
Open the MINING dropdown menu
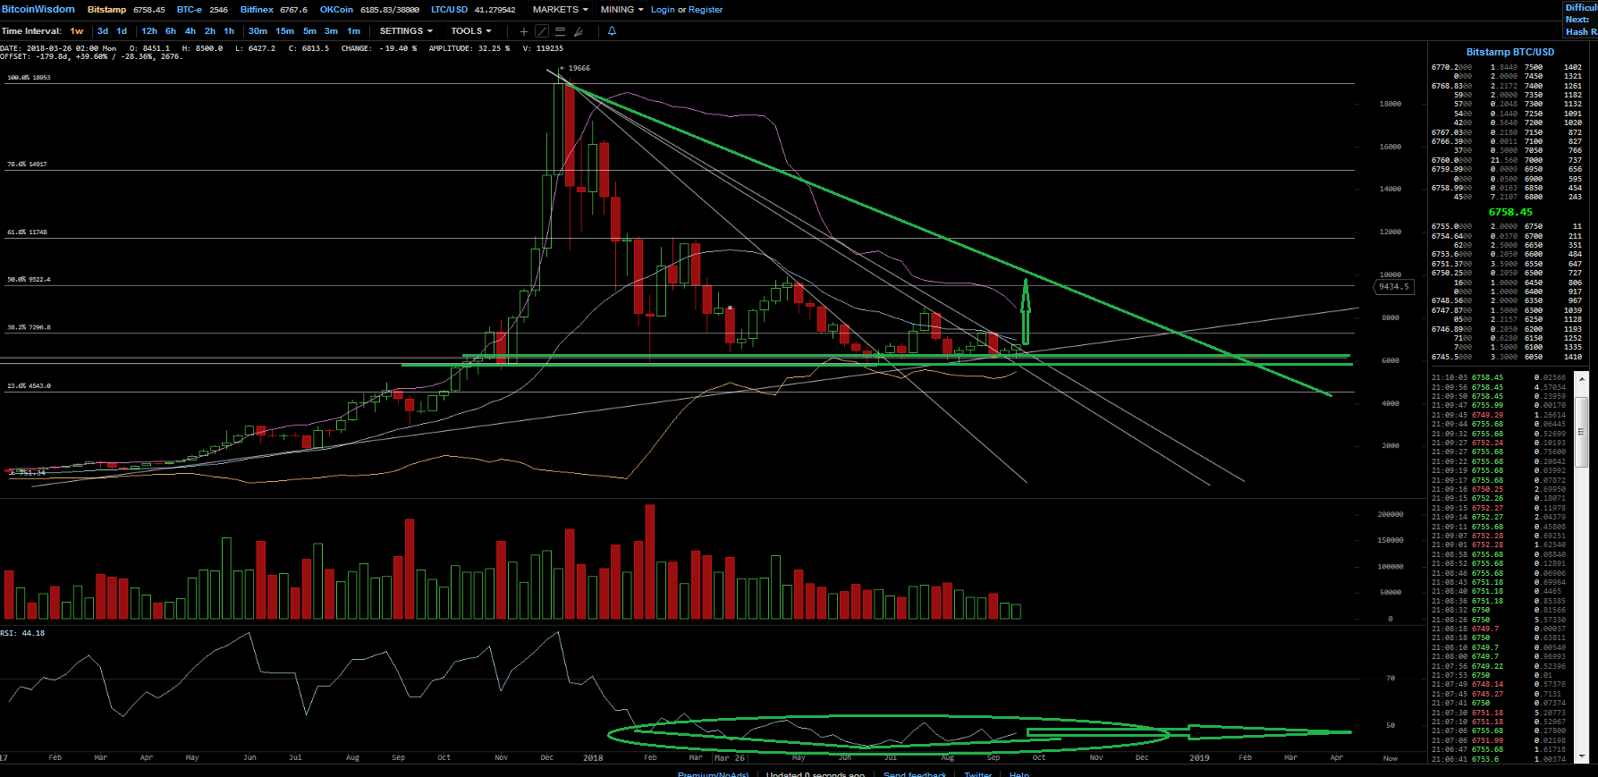coord(621,9)
